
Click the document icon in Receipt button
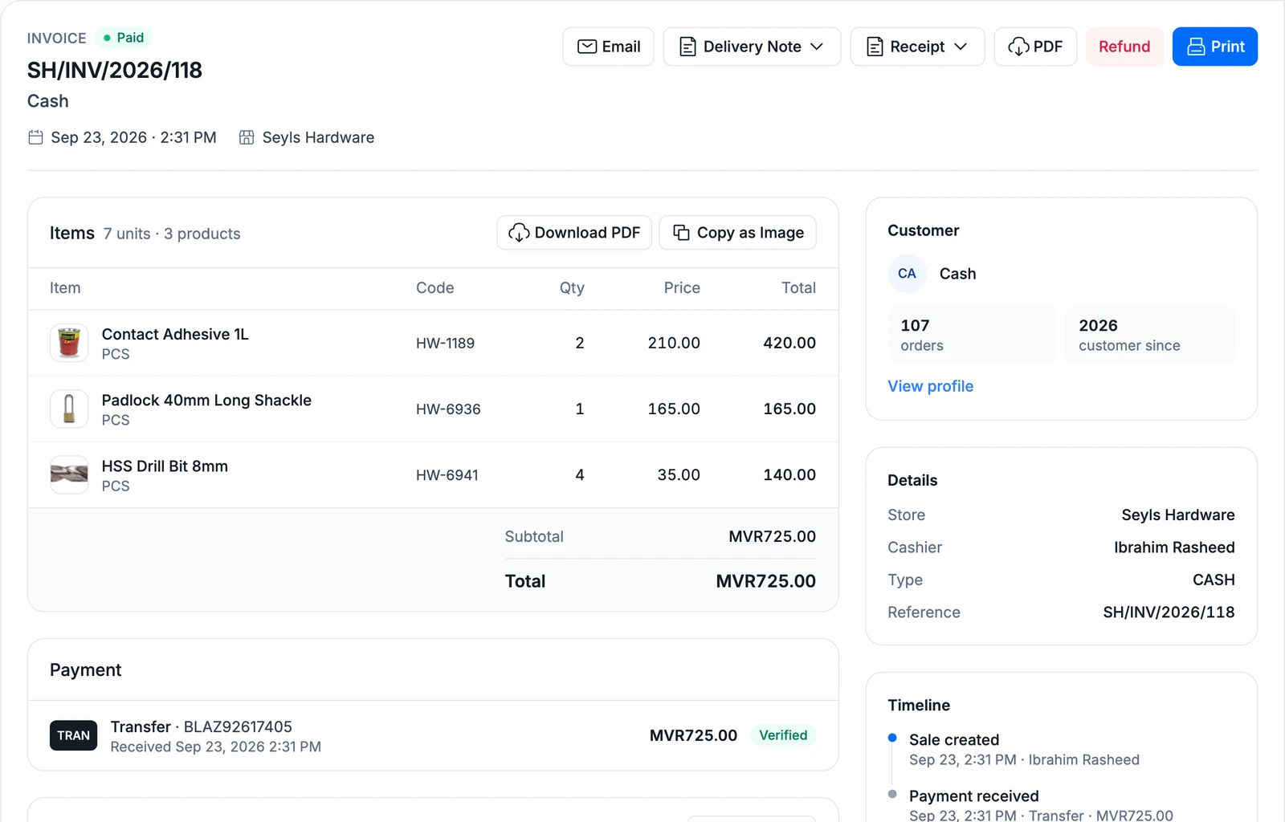point(875,47)
